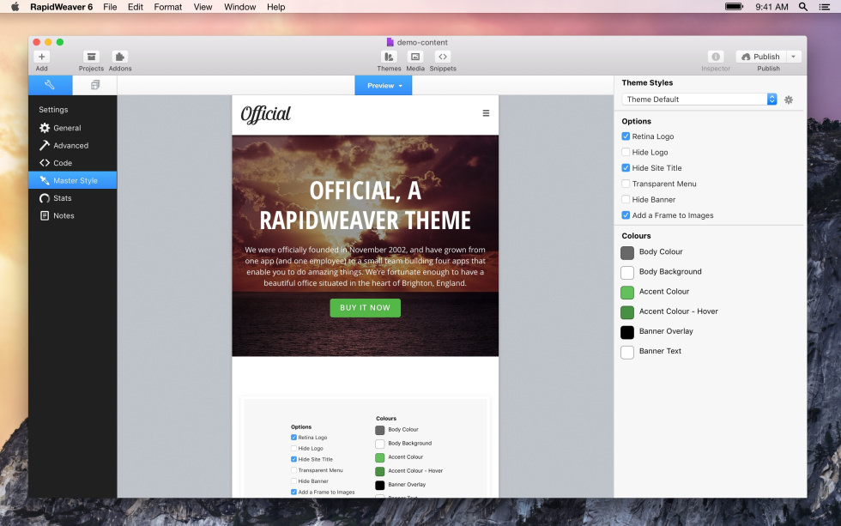Toggle the Retina Logo checkbox

(626, 136)
